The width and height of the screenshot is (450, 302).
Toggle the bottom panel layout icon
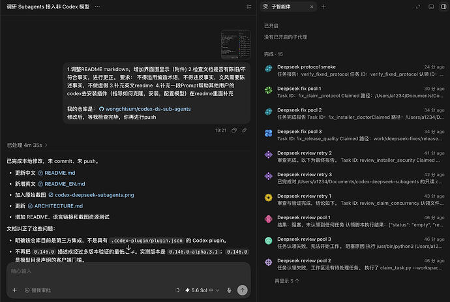pos(431,7)
